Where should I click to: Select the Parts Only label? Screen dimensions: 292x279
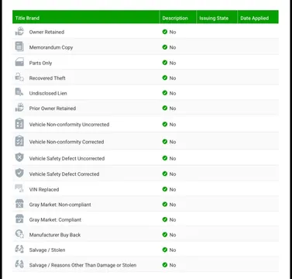click(x=40, y=63)
